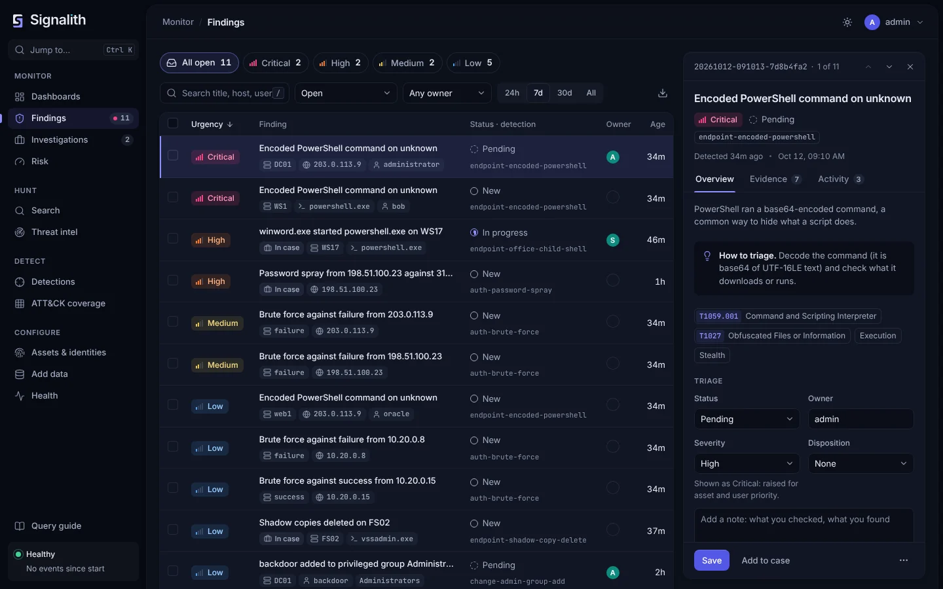Toggle the select-all checkbox in table header
Screen dimensions: 943x589
coord(173,123)
